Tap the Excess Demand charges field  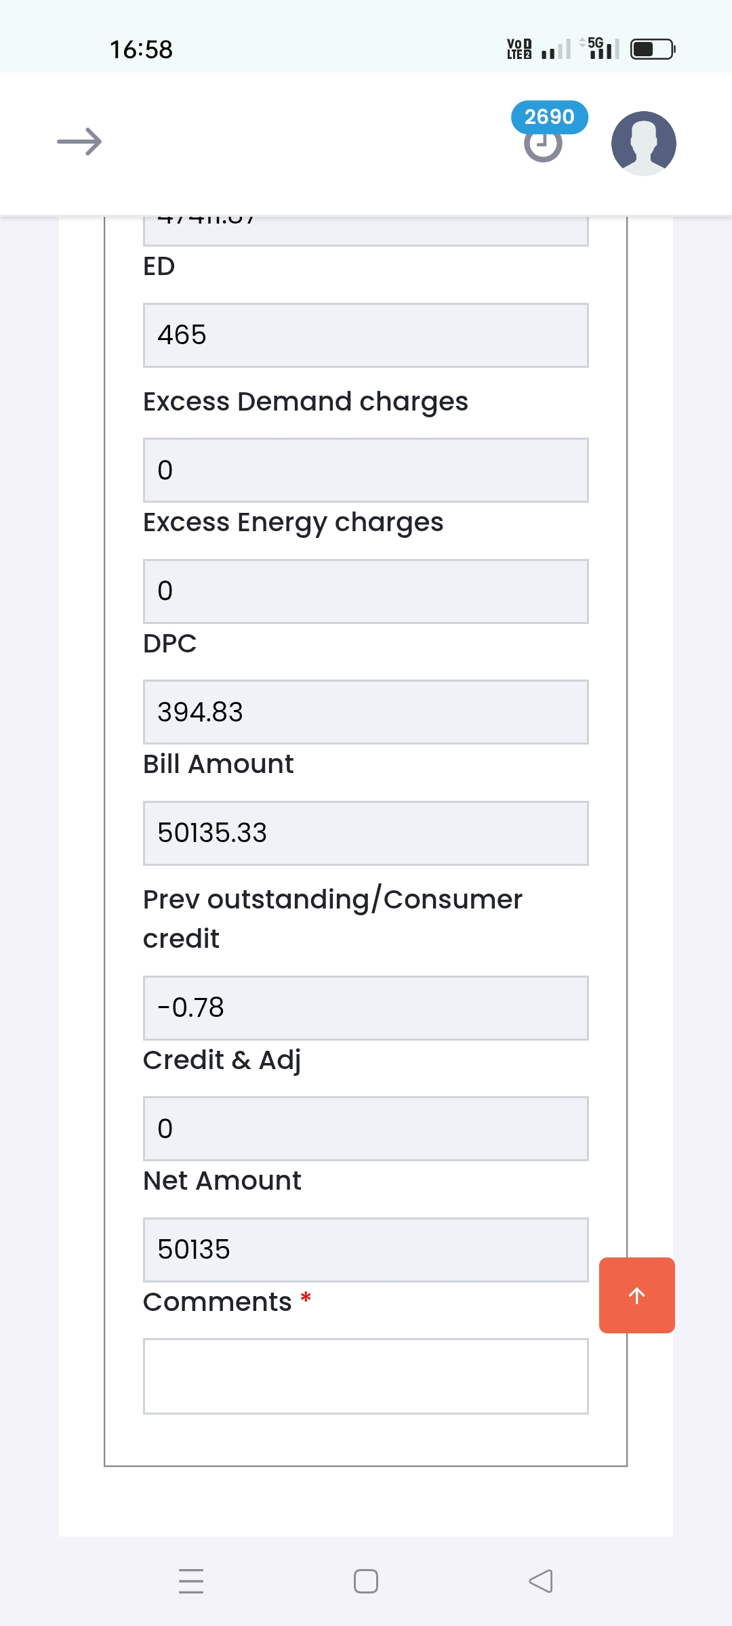click(365, 470)
